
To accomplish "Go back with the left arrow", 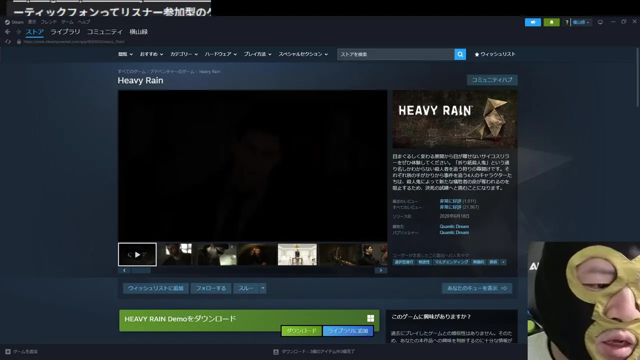I will click(x=7, y=32).
